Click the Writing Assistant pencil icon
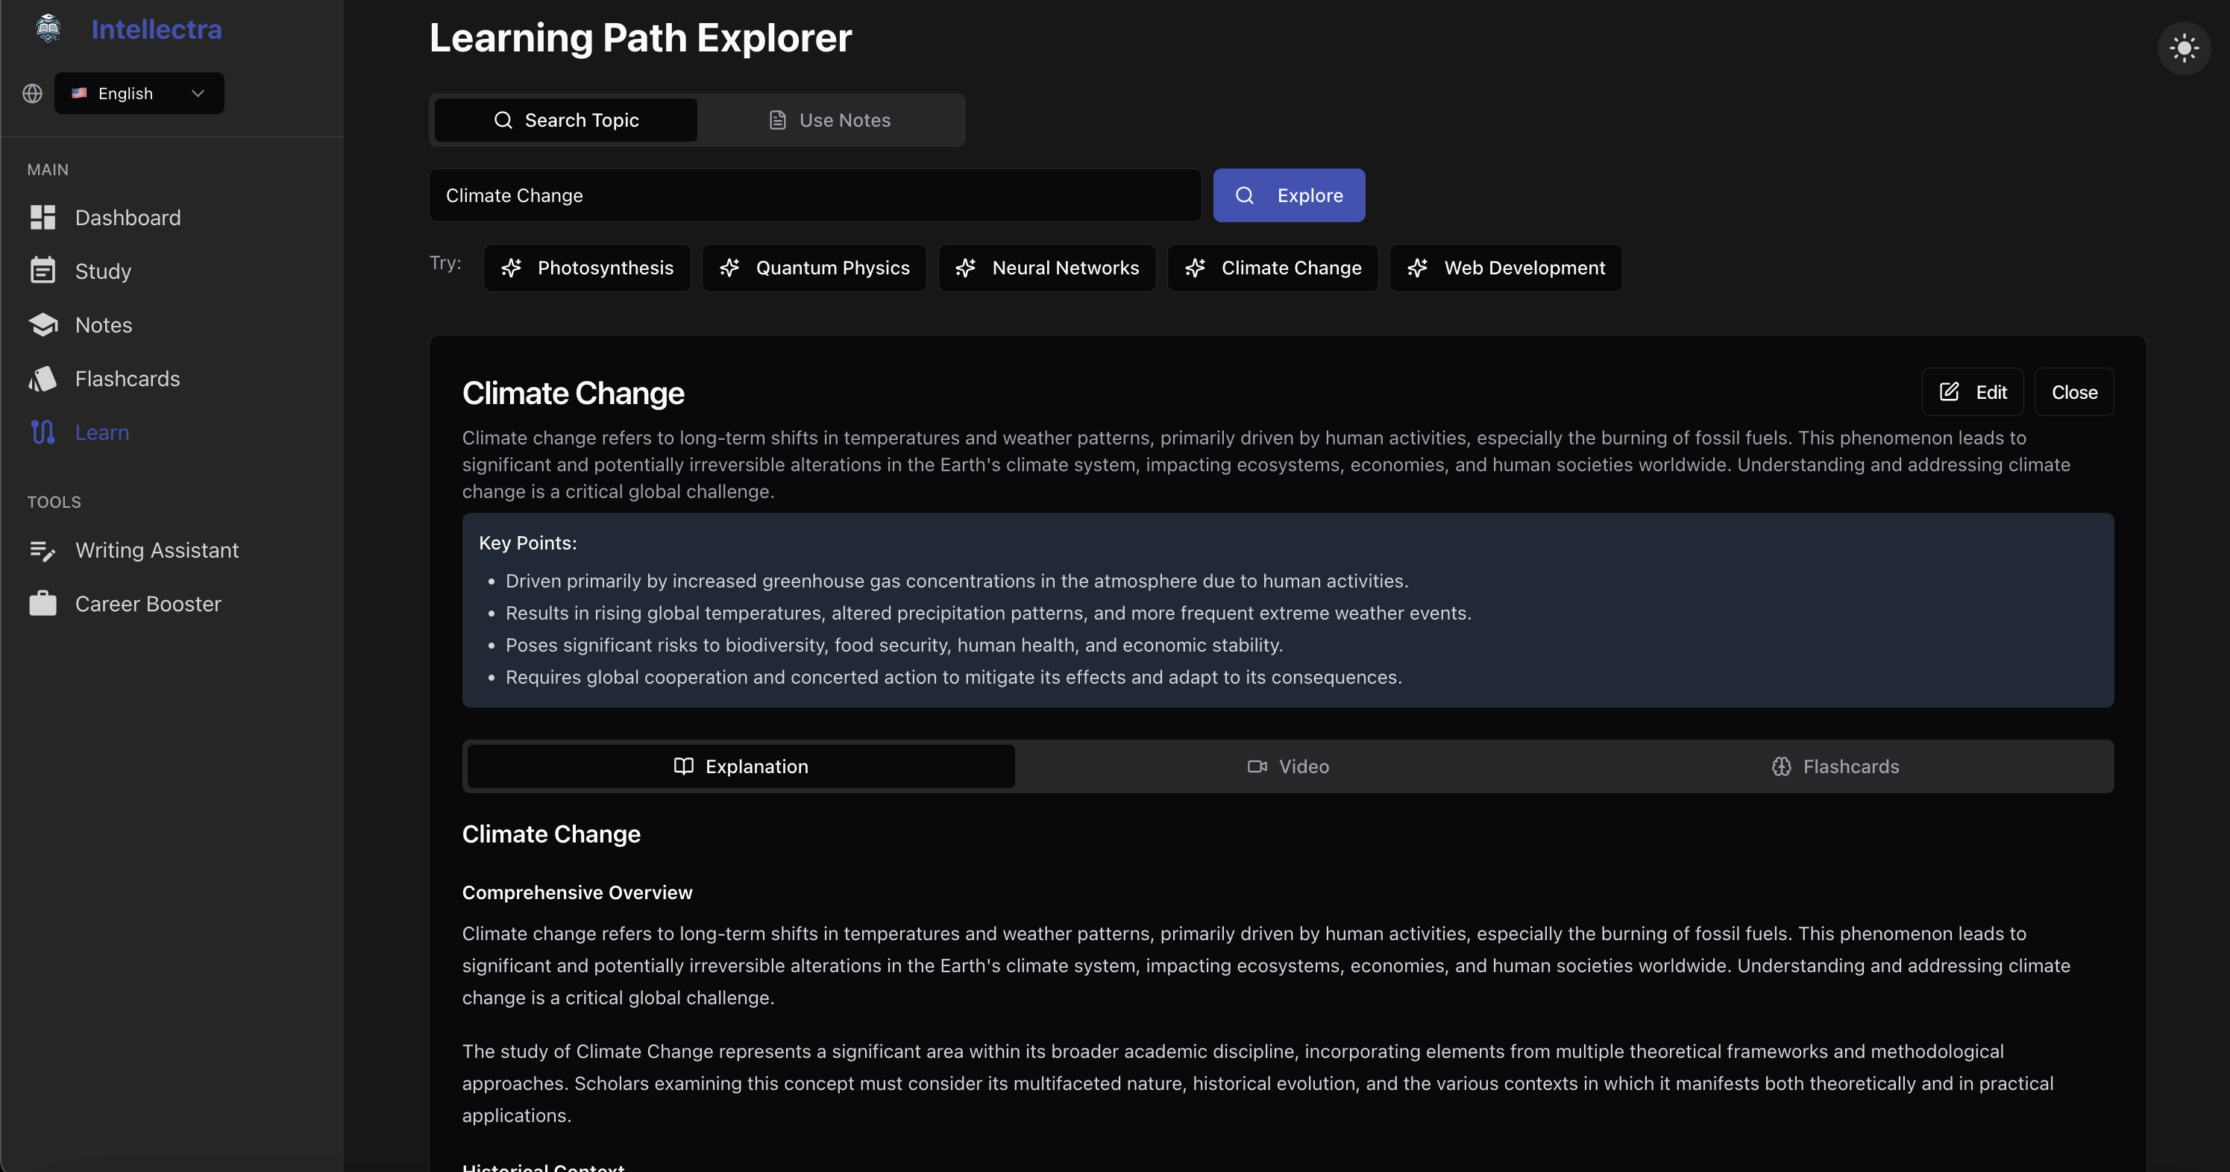This screenshot has width=2230, height=1172. tap(43, 550)
